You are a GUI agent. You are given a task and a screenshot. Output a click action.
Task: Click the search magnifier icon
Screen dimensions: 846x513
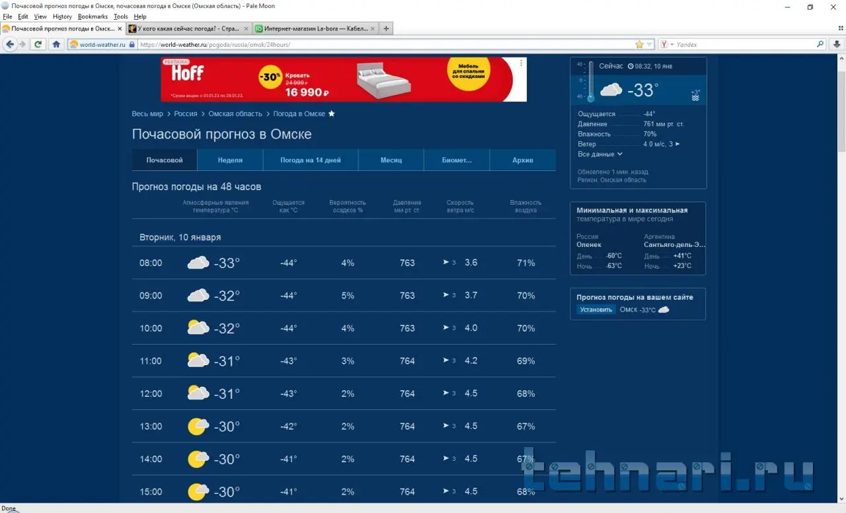820,44
